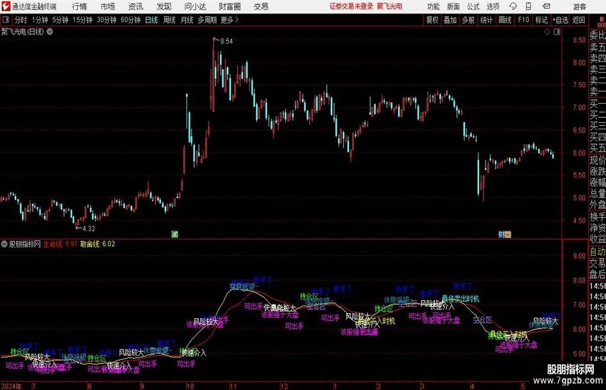Open the 问小达 menu
Viewport: 606px width, 390px height.
[x=195, y=6]
